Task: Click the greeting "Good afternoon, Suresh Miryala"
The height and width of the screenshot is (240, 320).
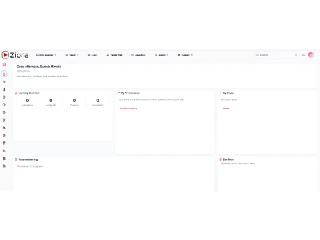Action: [x=38, y=67]
